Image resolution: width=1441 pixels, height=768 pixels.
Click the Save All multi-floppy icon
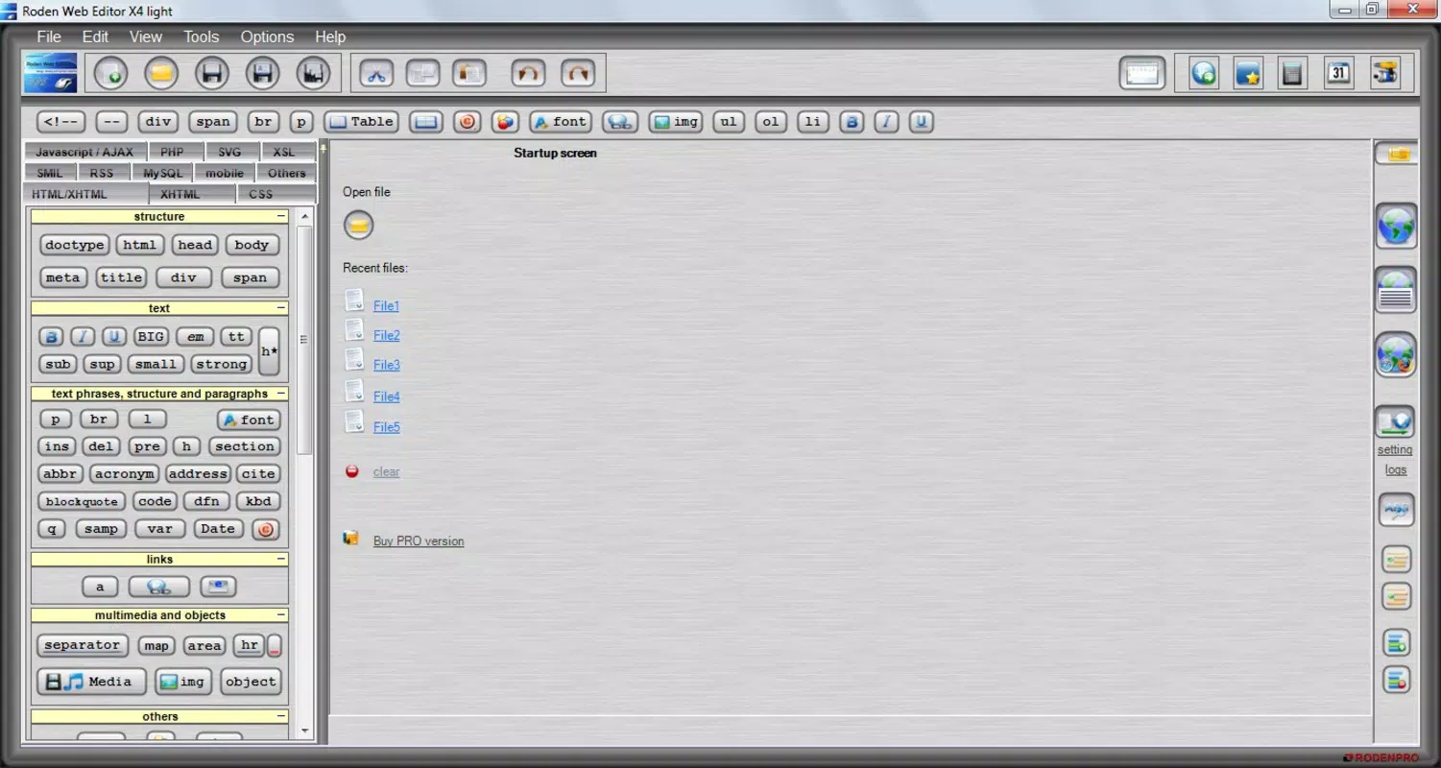click(x=312, y=73)
